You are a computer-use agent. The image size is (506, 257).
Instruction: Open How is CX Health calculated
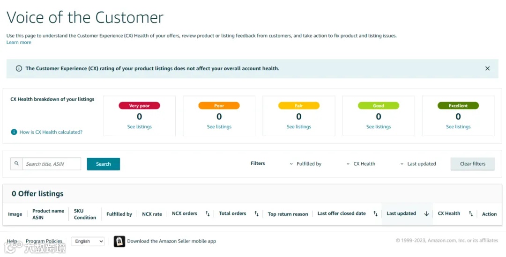[x=51, y=132]
